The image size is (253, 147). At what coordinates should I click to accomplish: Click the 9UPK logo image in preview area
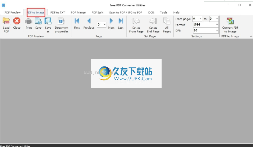point(126,73)
